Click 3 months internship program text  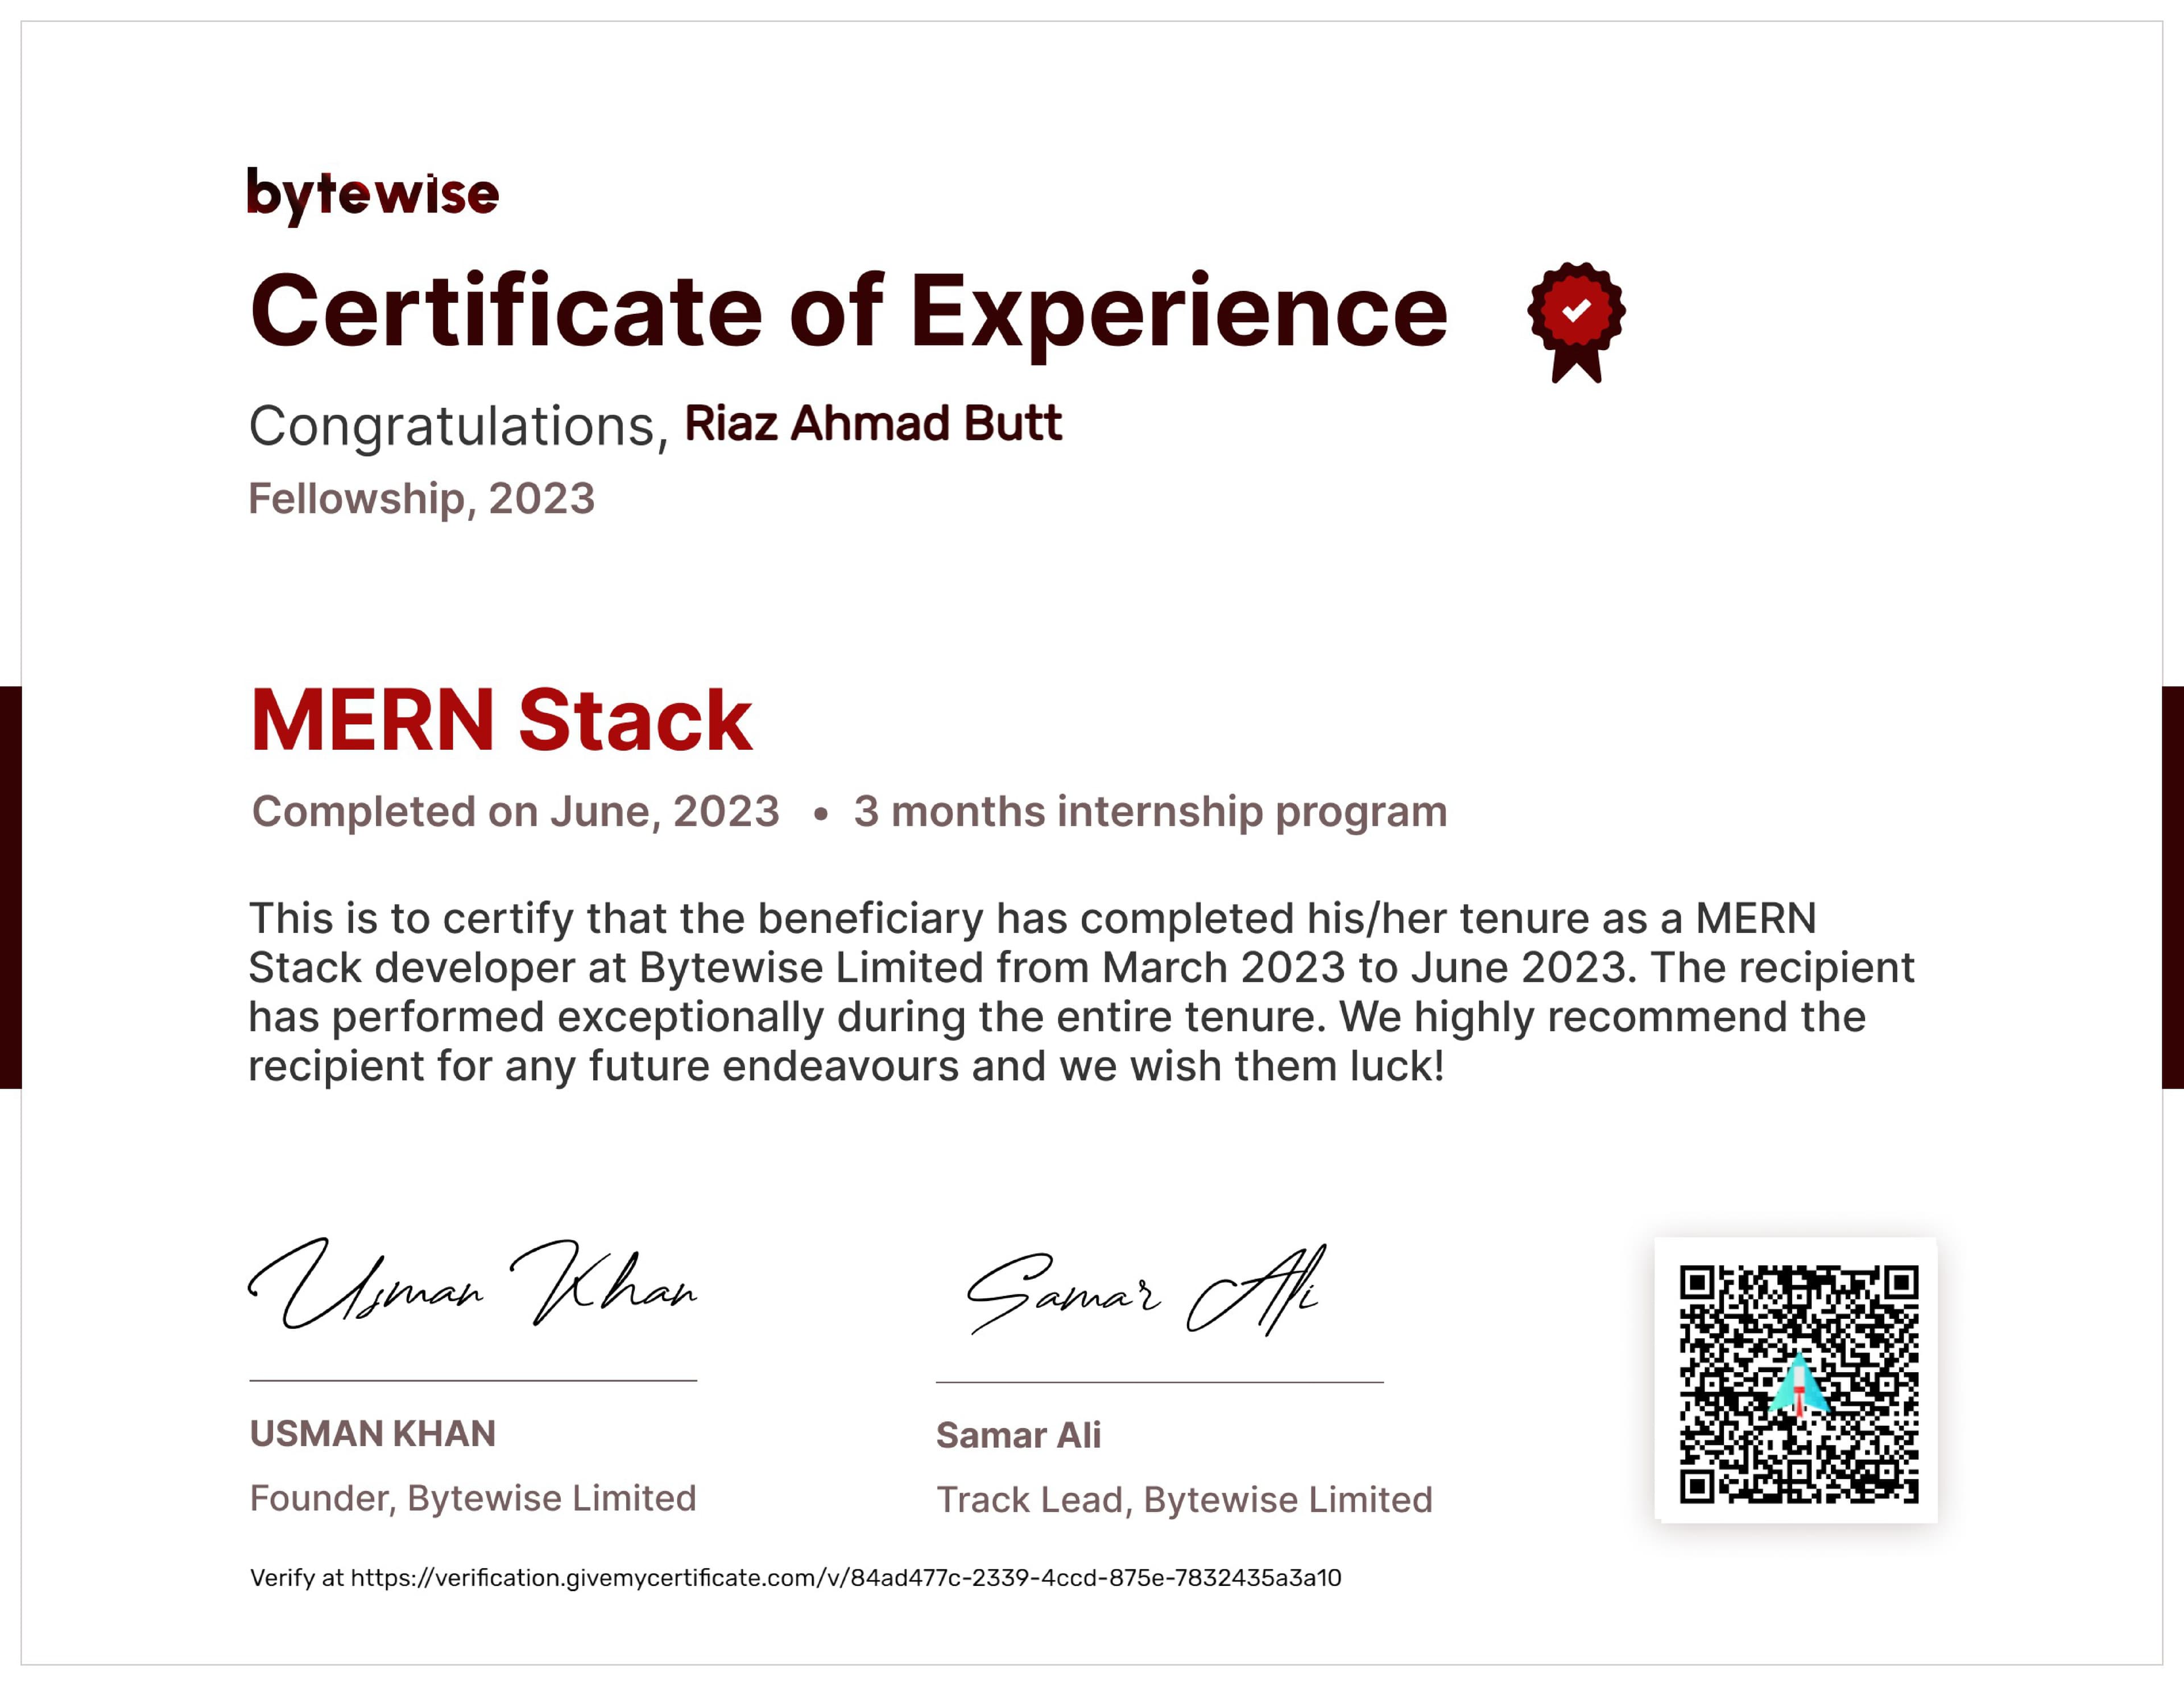pos(1150,812)
